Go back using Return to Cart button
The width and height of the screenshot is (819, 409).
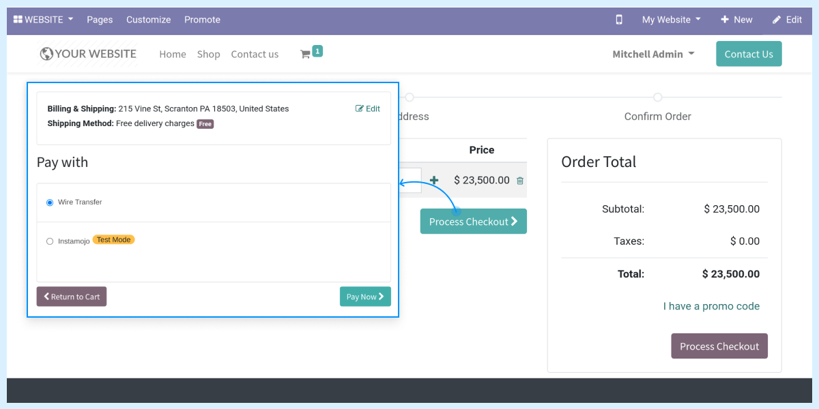(x=71, y=296)
